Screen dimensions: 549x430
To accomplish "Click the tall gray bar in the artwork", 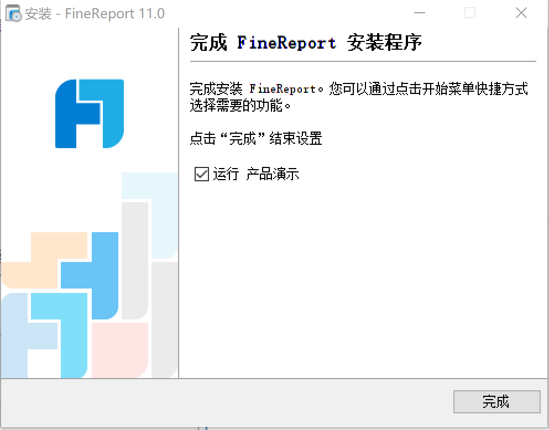I will tap(135, 261).
